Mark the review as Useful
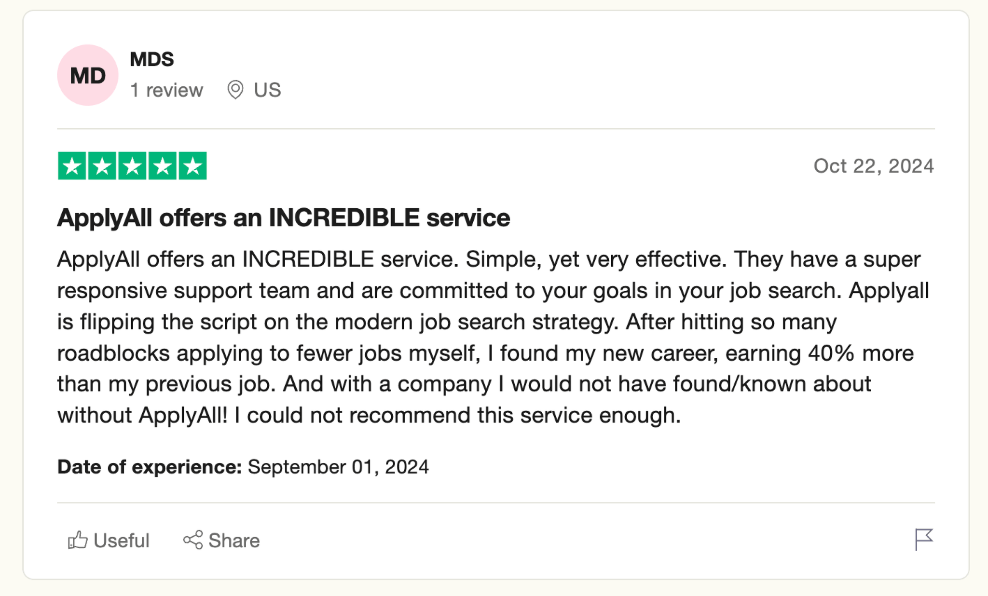988x596 pixels. click(121, 541)
